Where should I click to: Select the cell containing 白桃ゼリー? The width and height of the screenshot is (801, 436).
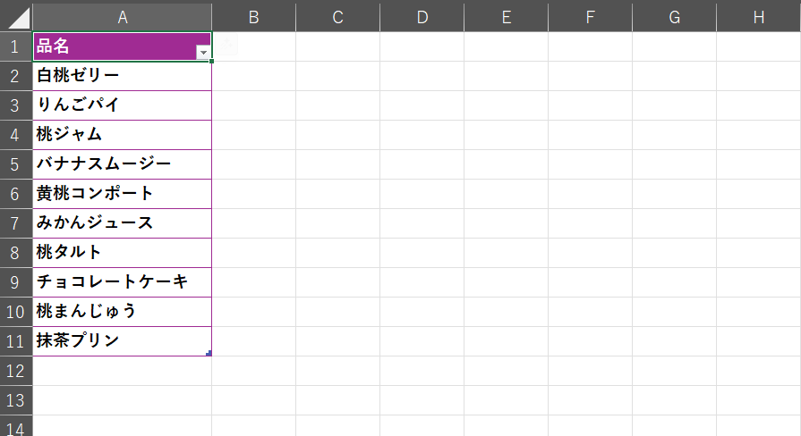[122, 76]
